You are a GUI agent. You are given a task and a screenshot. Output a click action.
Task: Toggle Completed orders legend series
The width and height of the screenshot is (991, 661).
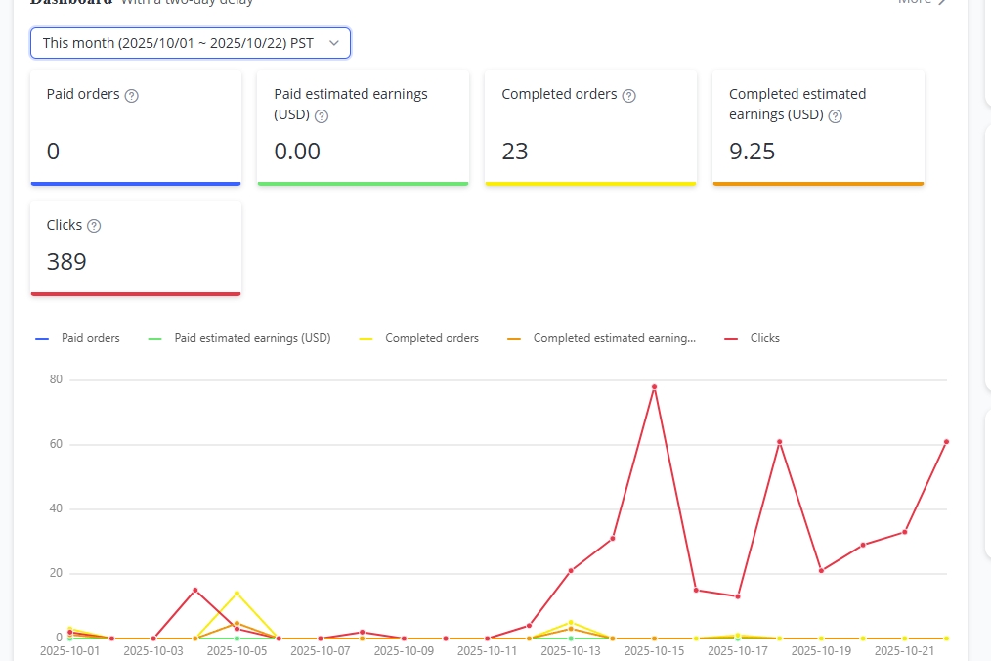click(x=431, y=338)
